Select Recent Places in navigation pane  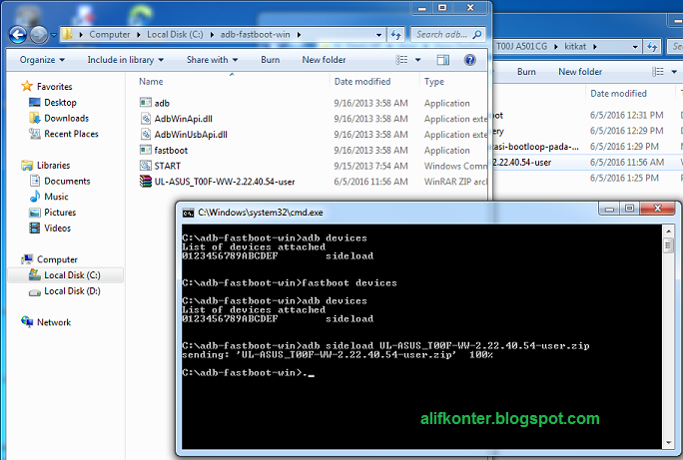(71, 134)
